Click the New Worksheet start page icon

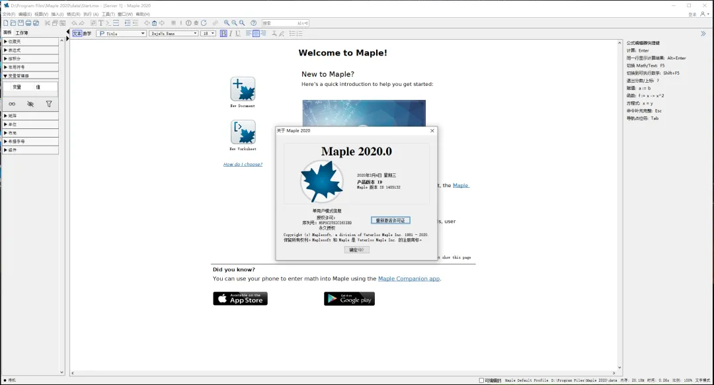[x=243, y=132]
